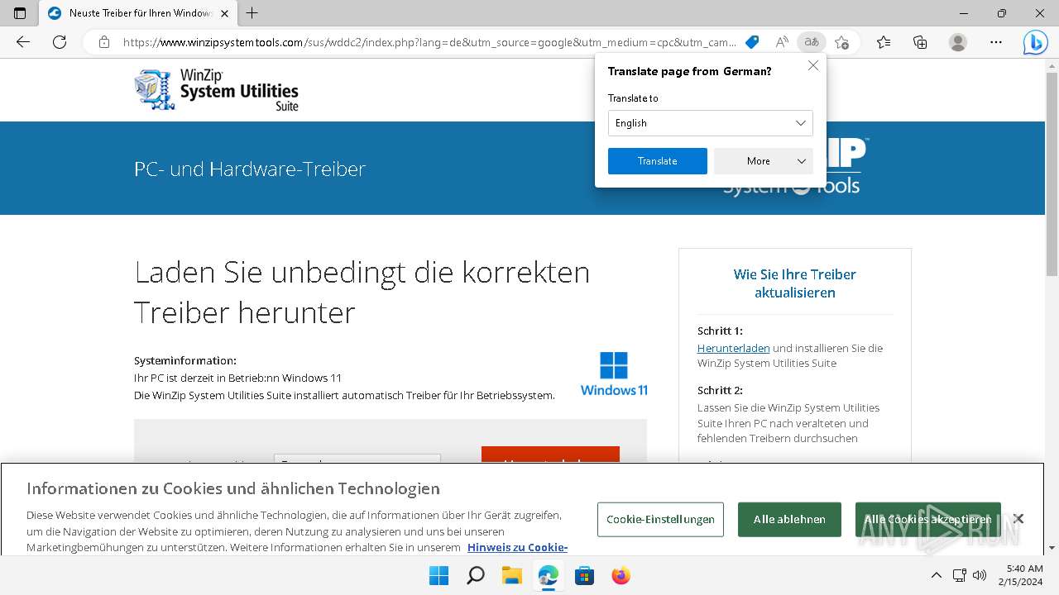This screenshot has width=1059, height=595.
Task: Dismiss the cookie banner with X
Action: pyautogui.click(x=1018, y=518)
